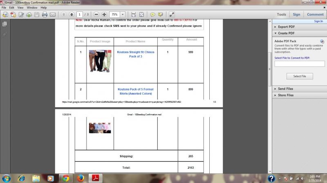Open the File menu
Screen dimensions: 327x183
coord(4,7)
